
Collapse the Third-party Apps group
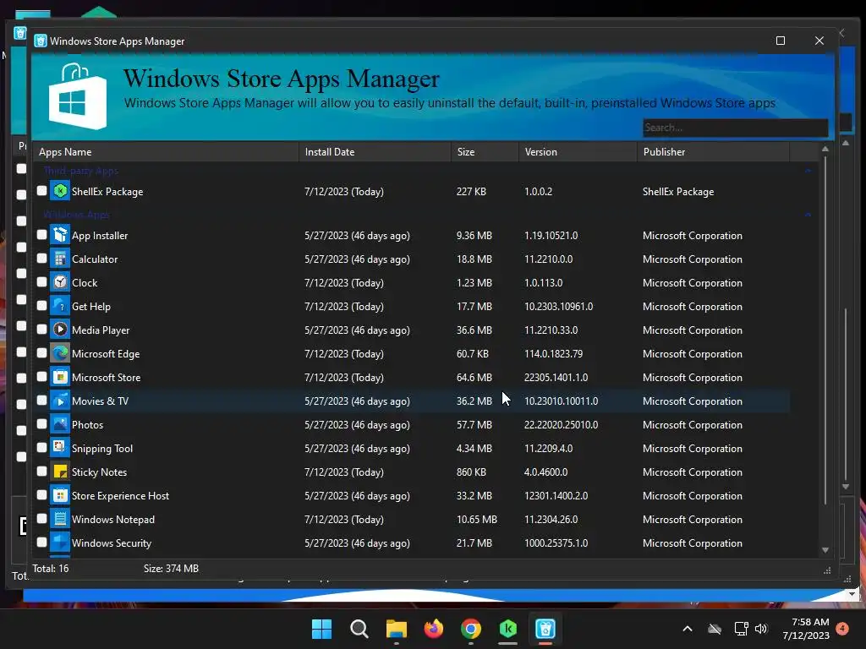[x=808, y=171]
